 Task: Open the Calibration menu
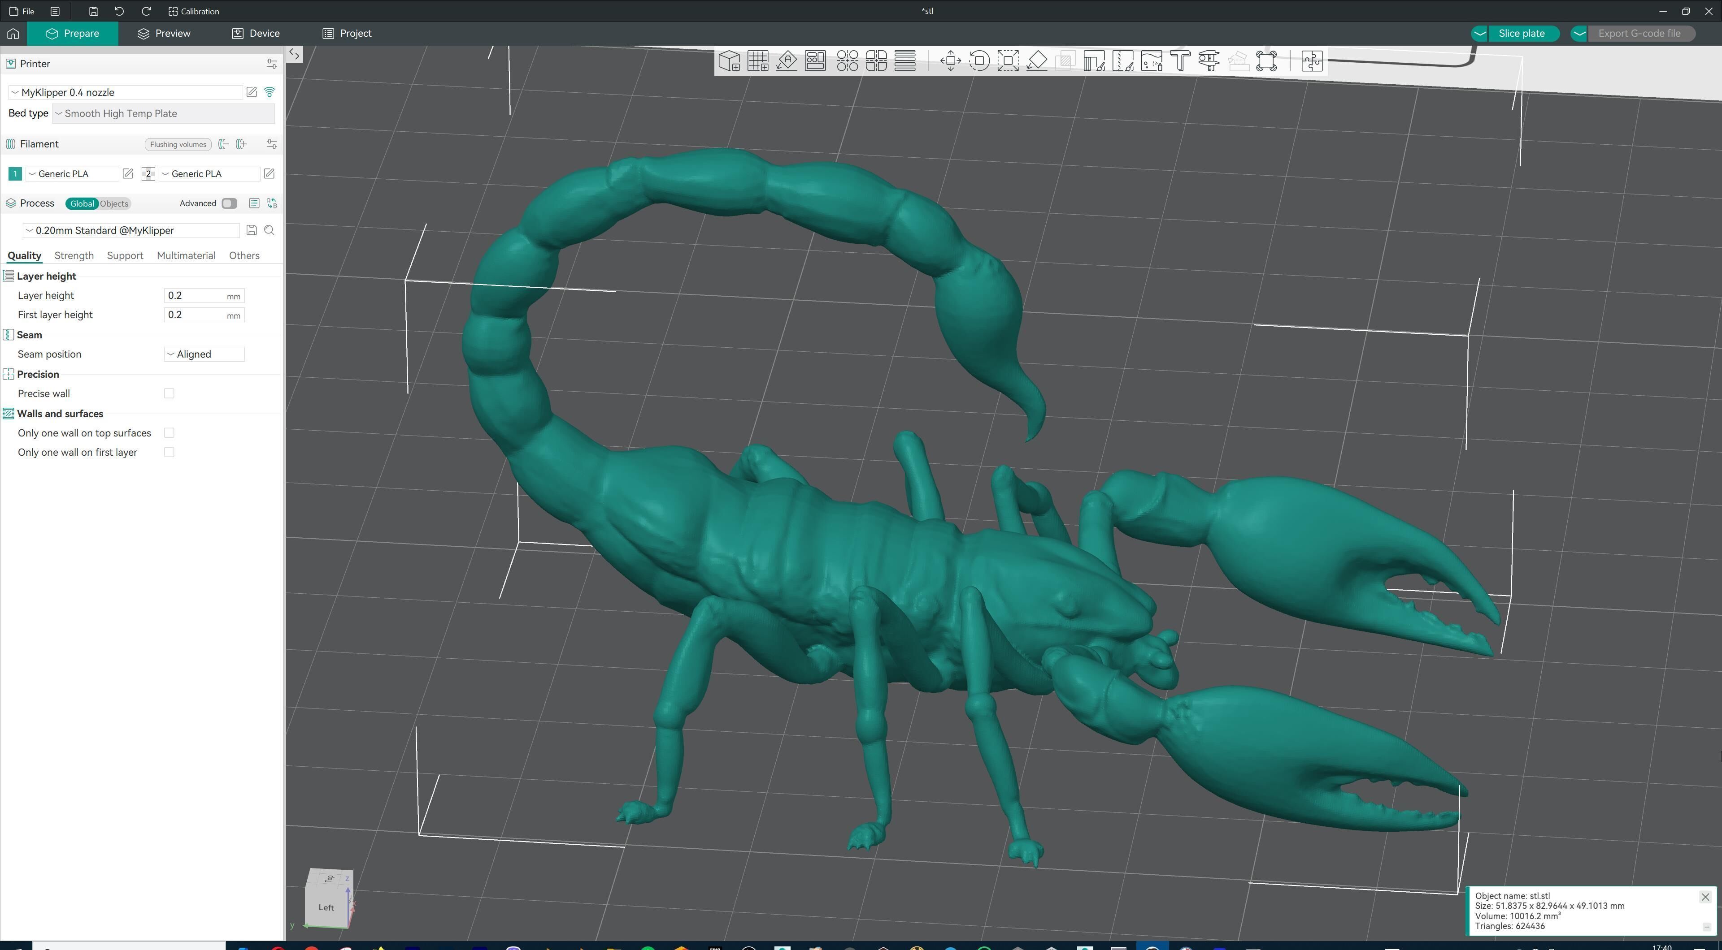tap(194, 11)
